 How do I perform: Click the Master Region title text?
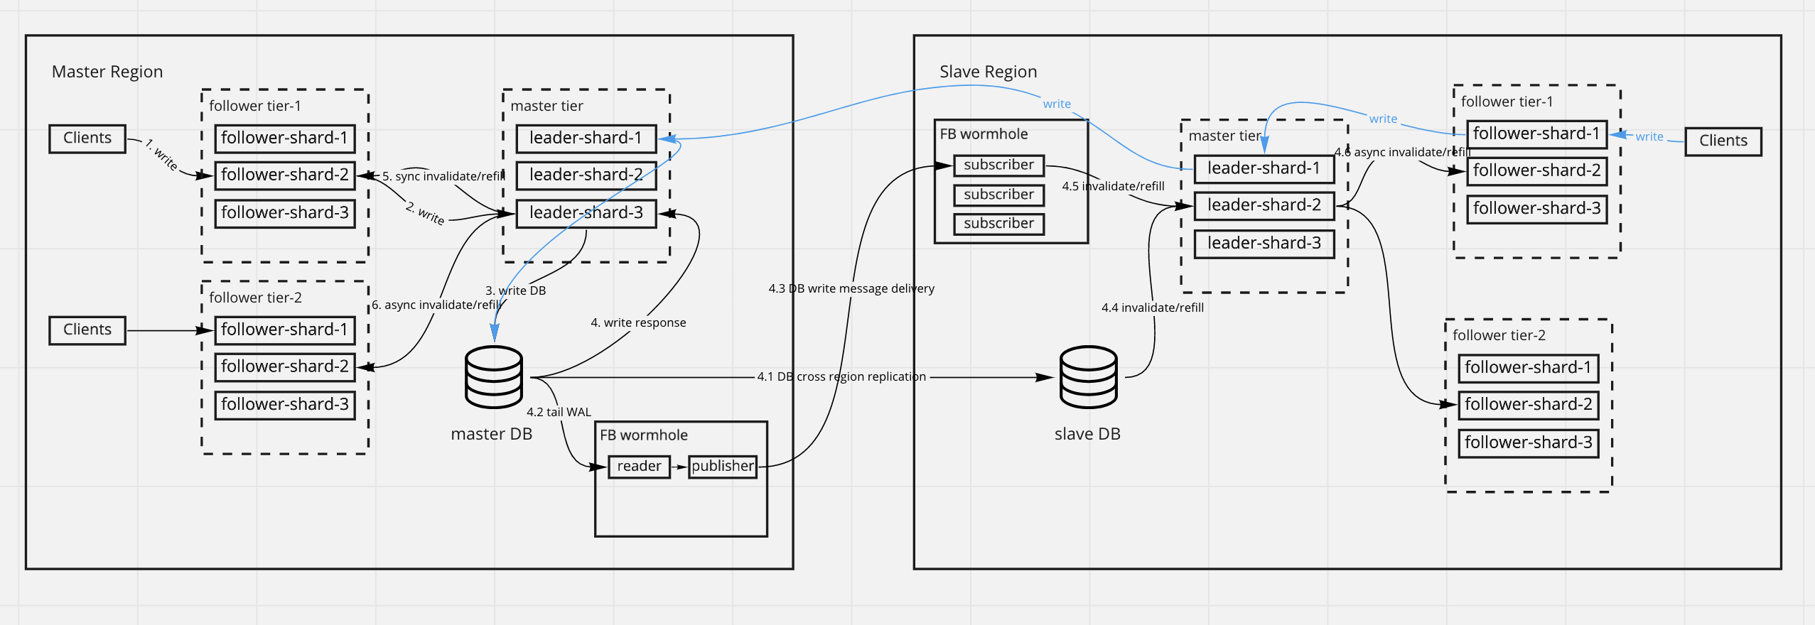[x=107, y=72]
